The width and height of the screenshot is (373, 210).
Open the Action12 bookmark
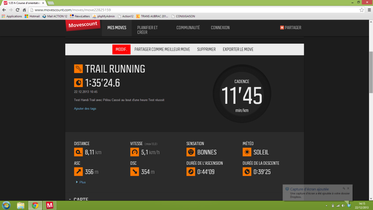click(126, 16)
